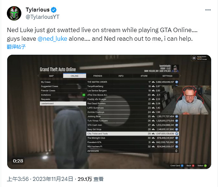This screenshot has width=218, height=187.
Task: Open the @ned_luke mention link
Action: [52, 39]
